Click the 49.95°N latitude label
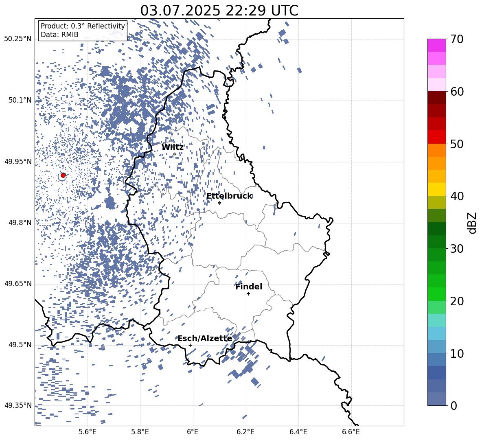This screenshot has height=440, width=482. pos(18,162)
